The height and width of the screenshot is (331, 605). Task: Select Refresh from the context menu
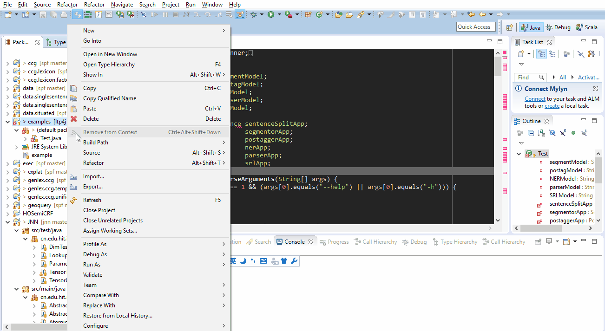(x=92, y=200)
